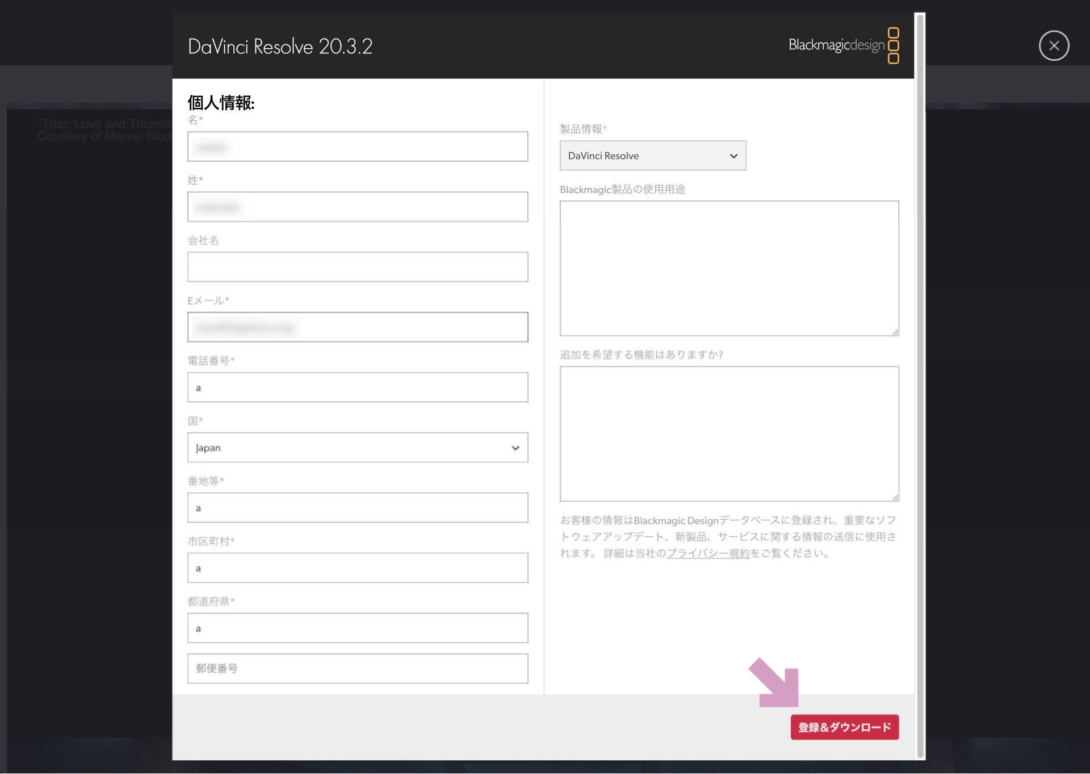The height and width of the screenshot is (774, 1090).
Task: Click the 登録＆ダウンロード button
Action: pyautogui.click(x=844, y=727)
